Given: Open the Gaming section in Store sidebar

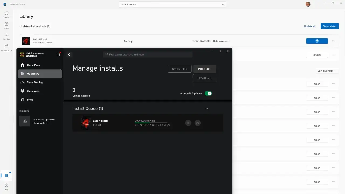Looking at the screenshot, I should point(6,36).
